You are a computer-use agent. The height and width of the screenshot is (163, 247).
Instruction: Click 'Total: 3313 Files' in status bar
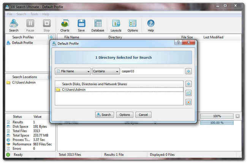(x=70, y=155)
